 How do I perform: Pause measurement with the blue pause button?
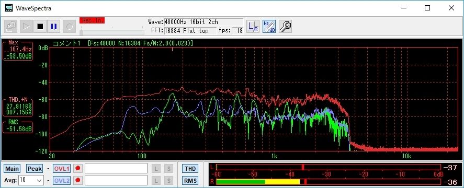pyautogui.click(x=53, y=26)
